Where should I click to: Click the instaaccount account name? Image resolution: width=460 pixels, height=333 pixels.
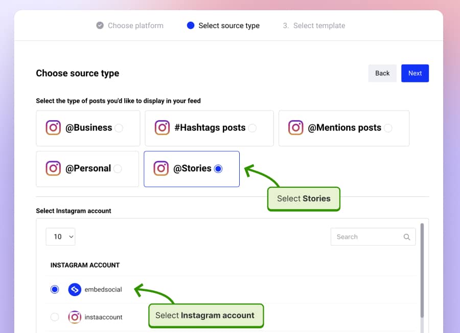pyautogui.click(x=103, y=317)
